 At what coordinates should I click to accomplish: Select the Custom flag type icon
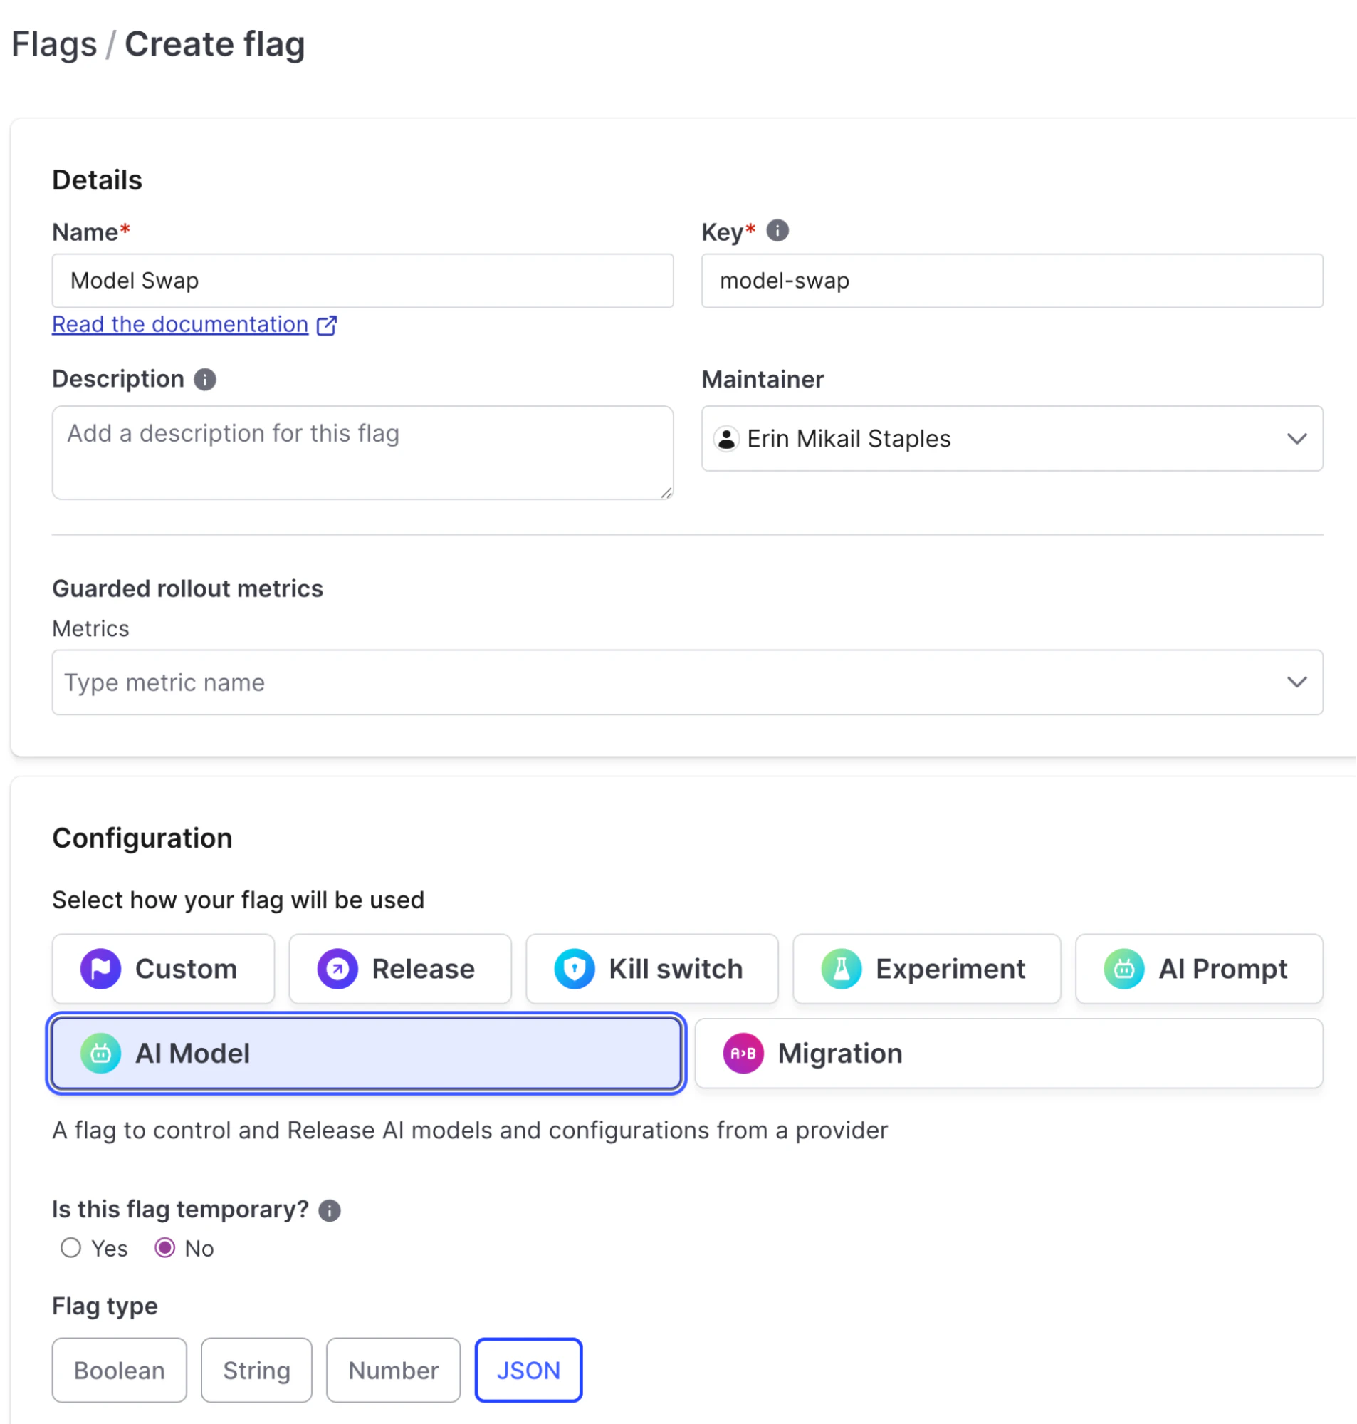pos(101,969)
